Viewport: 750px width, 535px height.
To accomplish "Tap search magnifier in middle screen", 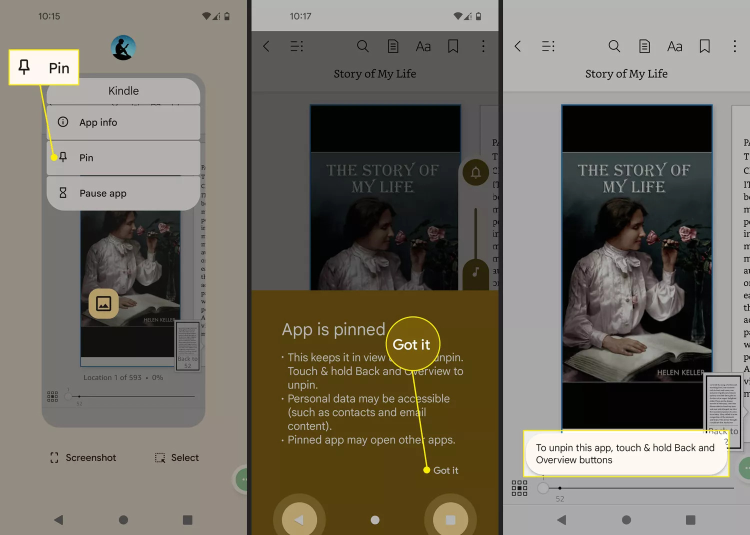I will [x=363, y=46].
